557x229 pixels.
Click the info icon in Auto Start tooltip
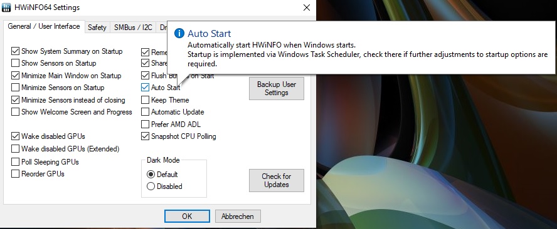179,33
